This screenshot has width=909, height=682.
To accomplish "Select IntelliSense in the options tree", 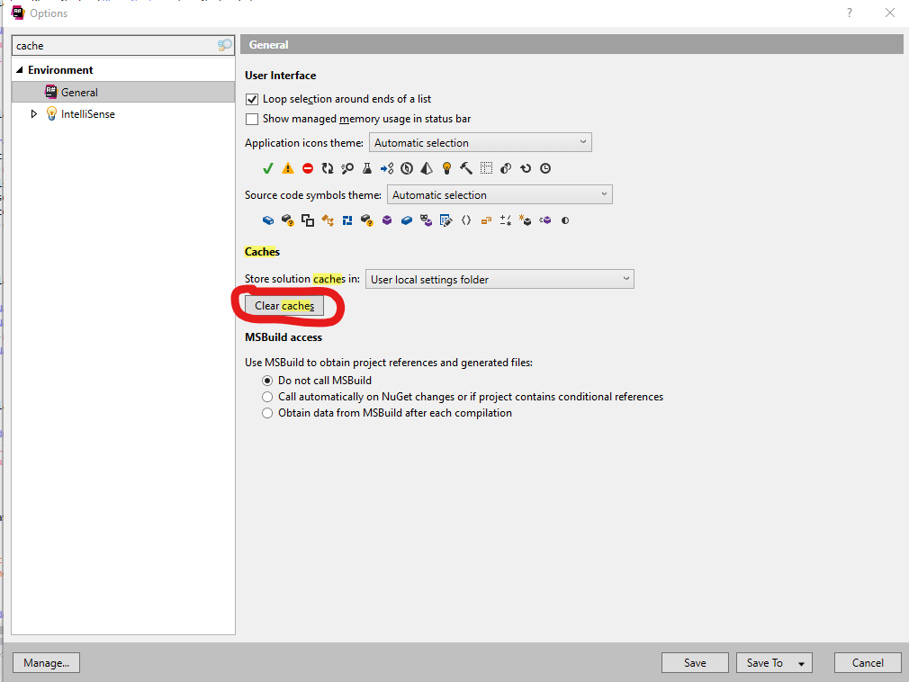I will click(88, 114).
